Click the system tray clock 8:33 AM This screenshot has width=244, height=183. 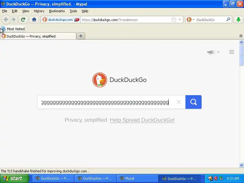point(233,178)
